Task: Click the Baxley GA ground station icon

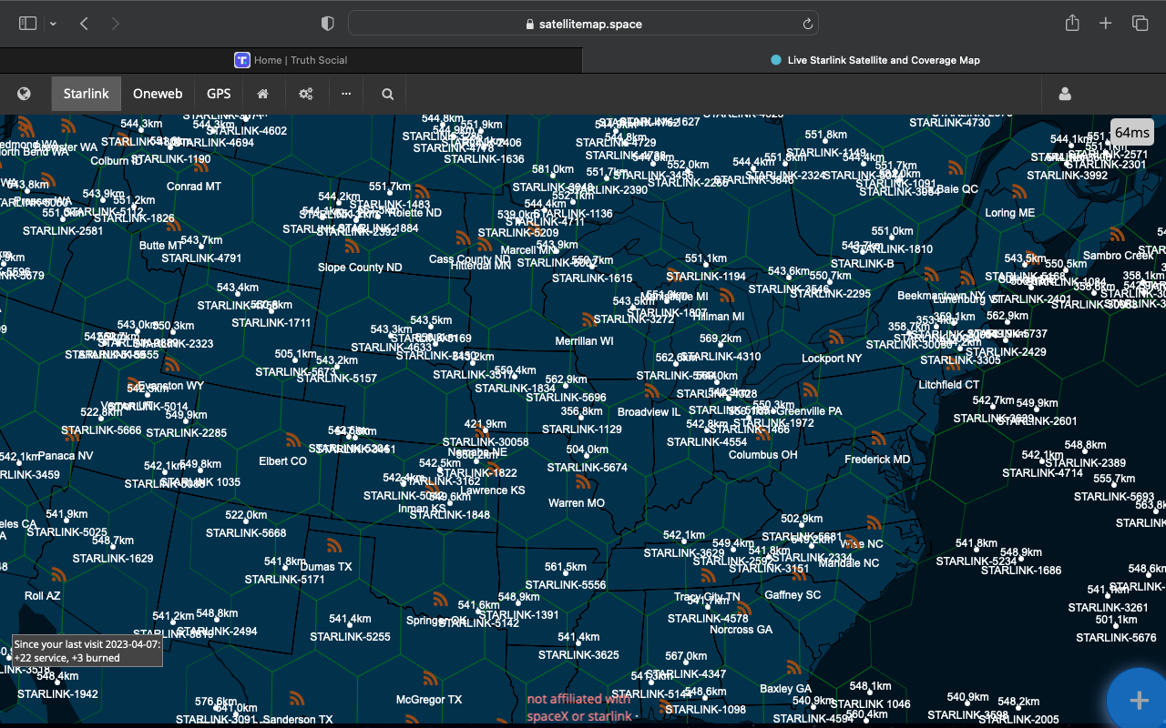Action: 794,668
